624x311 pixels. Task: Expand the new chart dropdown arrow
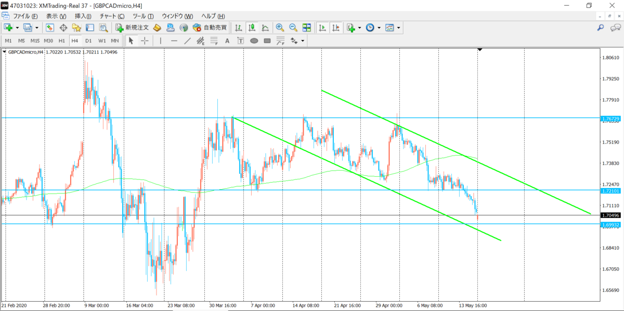tap(17, 28)
